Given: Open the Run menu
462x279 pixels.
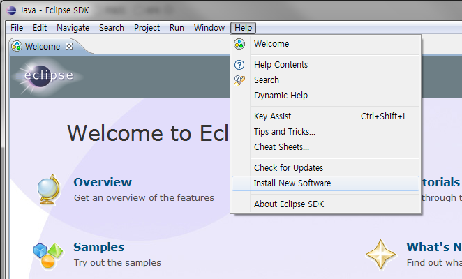Looking at the screenshot, I should click(x=177, y=28).
